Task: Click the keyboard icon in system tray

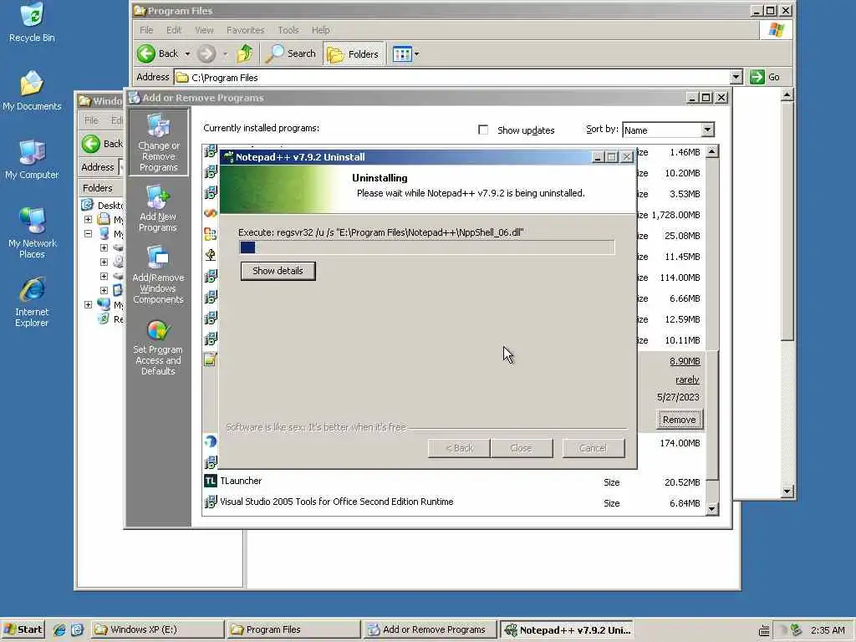Action: pyautogui.click(x=764, y=630)
